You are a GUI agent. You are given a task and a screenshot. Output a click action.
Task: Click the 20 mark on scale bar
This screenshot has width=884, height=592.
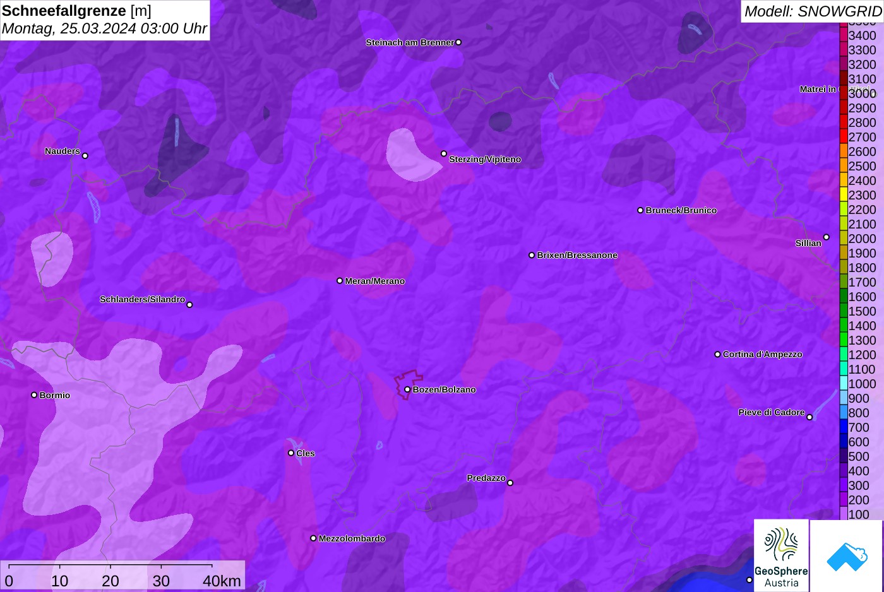click(110, 581)
